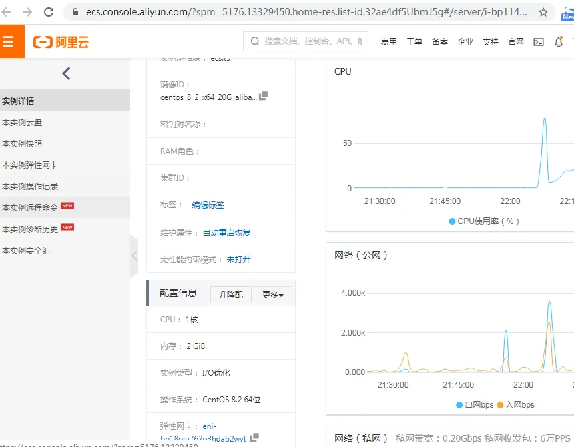Copy the image ID centos_8_2 value
Screen dimensions: 574x447
[x=263, y=96]
